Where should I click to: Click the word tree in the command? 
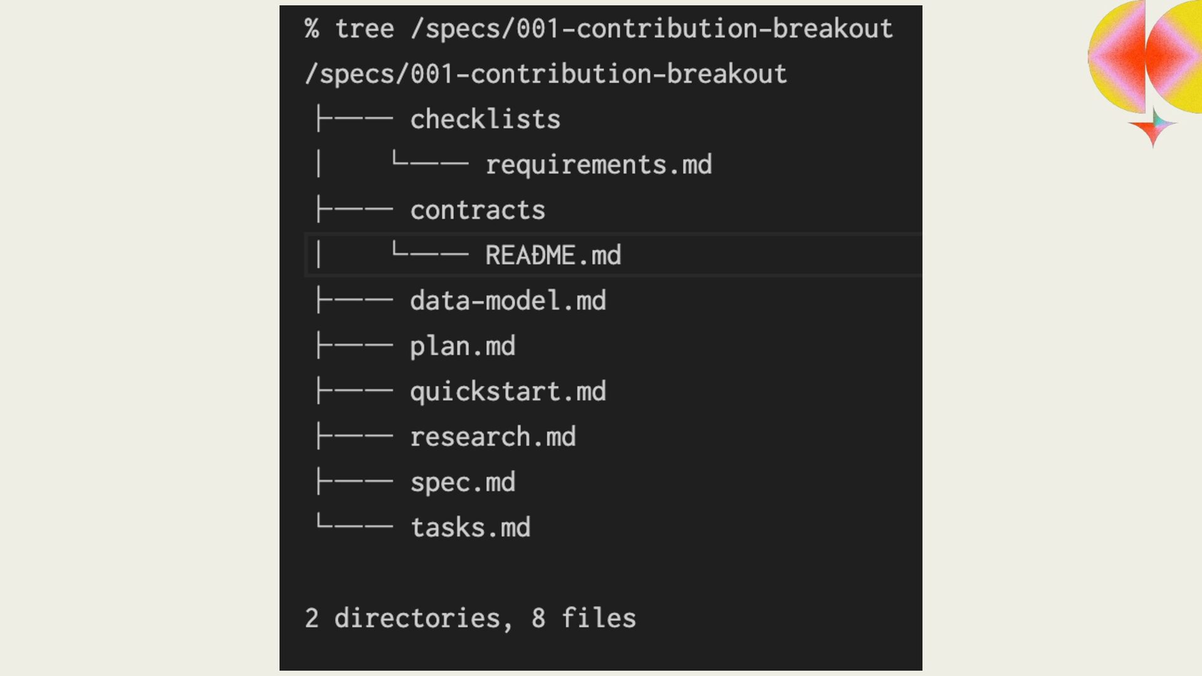(364, 29)
